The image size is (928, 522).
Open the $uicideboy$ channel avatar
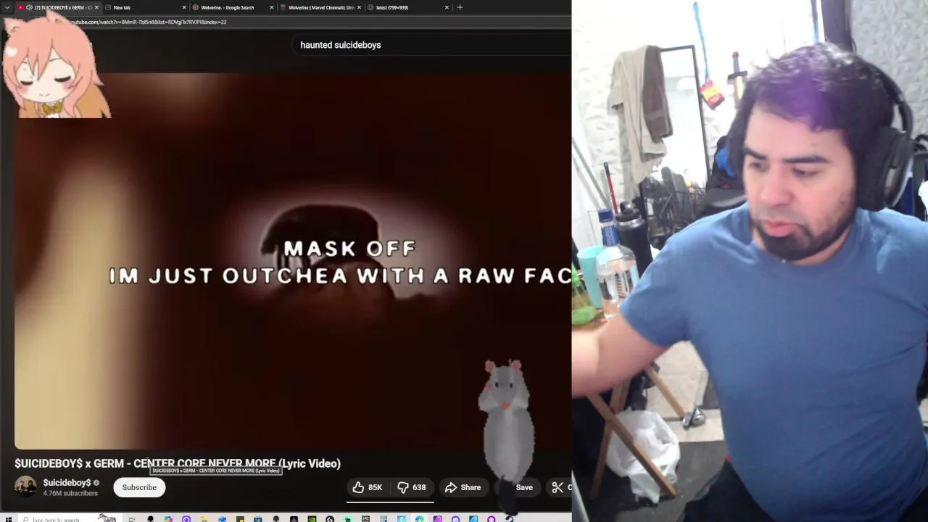(x=25, y=486)
